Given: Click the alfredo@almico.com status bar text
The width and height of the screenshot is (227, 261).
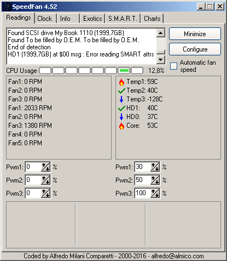Looking at the screenshot, I should (177, 256).
